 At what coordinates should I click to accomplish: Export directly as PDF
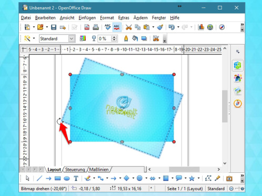(87, 27)
